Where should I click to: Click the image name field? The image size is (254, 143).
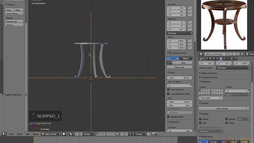(215, 54)
